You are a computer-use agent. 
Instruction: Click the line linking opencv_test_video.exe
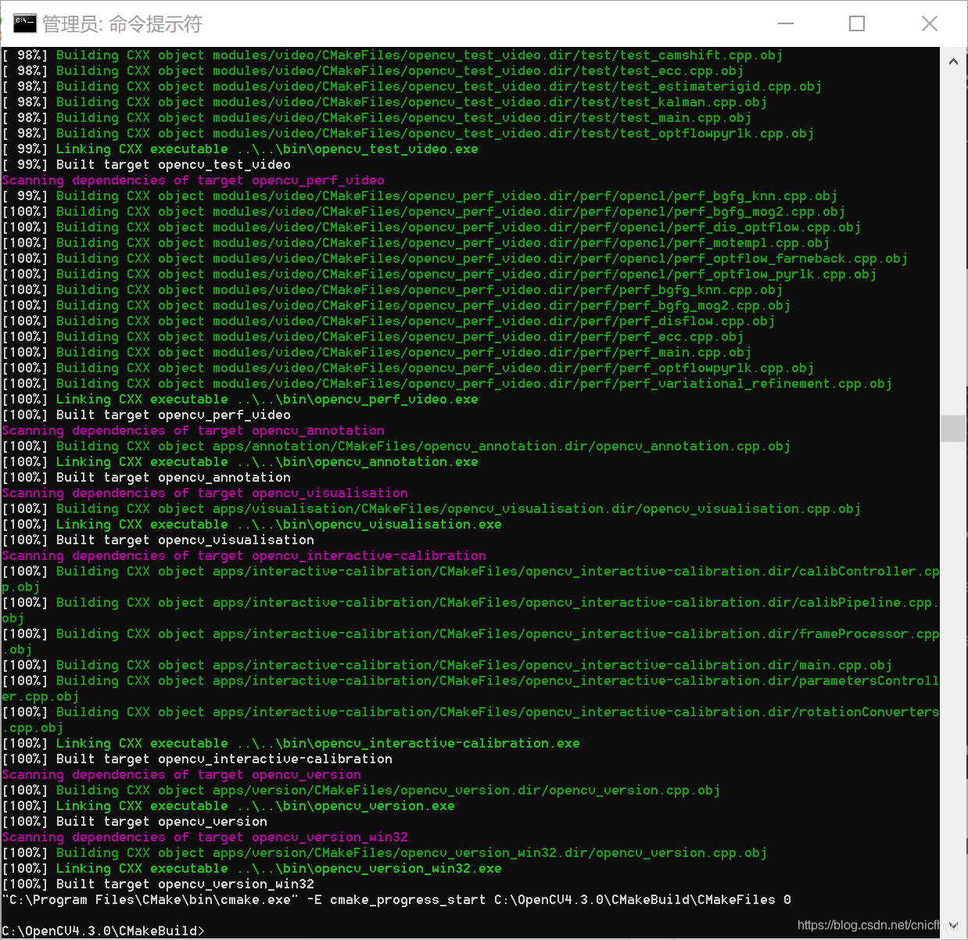[240, 149]
